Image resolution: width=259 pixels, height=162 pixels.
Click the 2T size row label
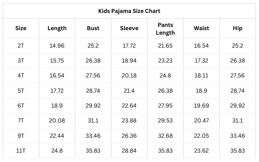click(x=21, y=46)
